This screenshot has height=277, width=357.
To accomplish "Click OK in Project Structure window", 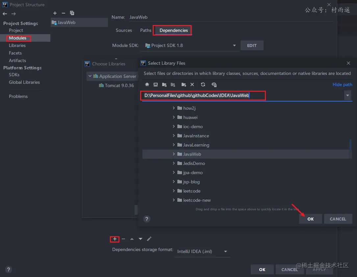I will [262, 269].
